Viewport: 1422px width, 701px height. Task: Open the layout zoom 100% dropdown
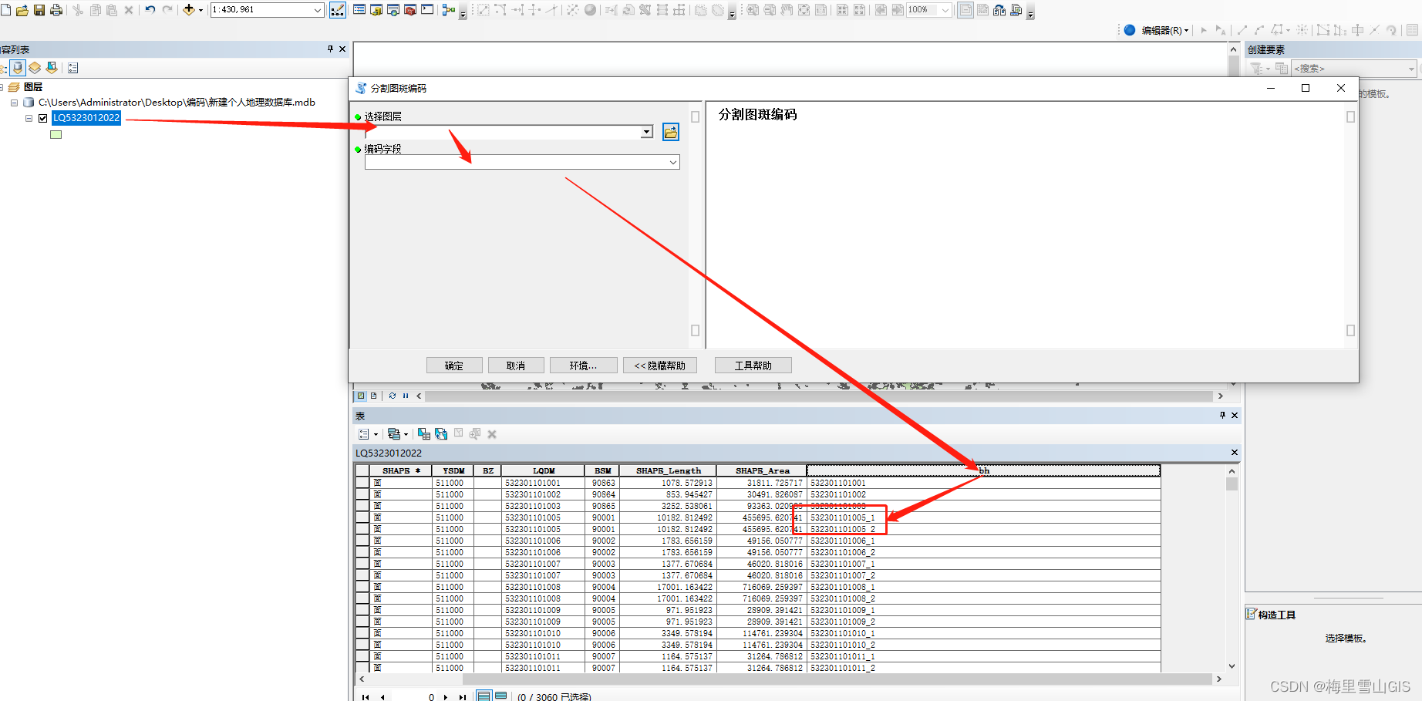(945, 10)
